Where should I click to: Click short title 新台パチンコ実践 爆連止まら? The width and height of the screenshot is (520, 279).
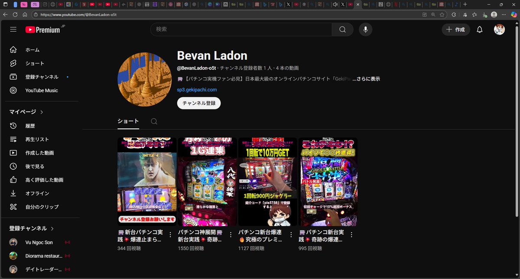[x=141, y=236]
